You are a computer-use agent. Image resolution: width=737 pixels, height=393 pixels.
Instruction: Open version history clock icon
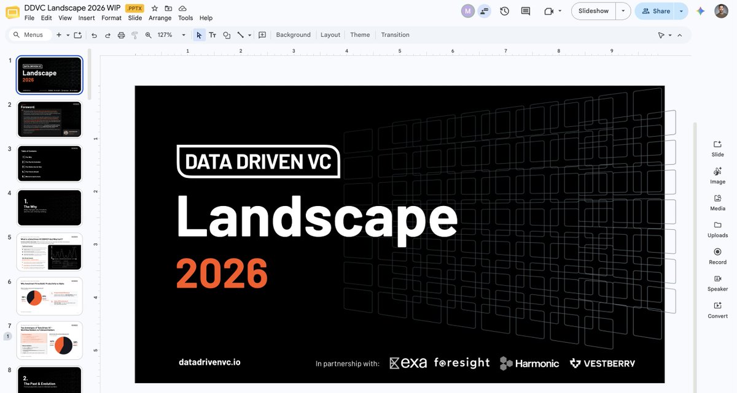click(504, 11)
